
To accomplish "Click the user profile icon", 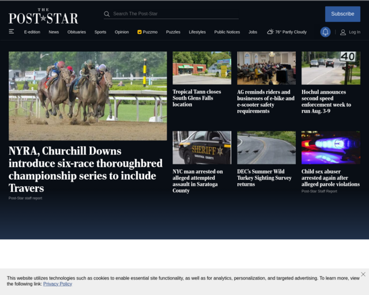I will click(343, 32).
